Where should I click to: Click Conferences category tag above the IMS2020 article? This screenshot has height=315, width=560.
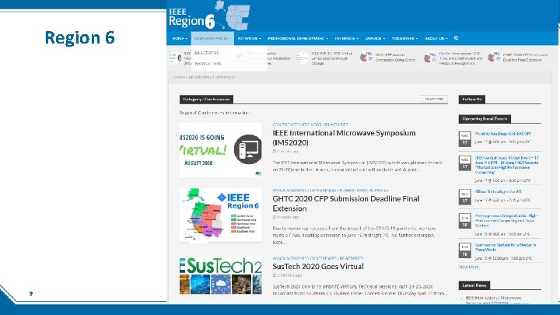pyautogui.click(x=285, y=124)
